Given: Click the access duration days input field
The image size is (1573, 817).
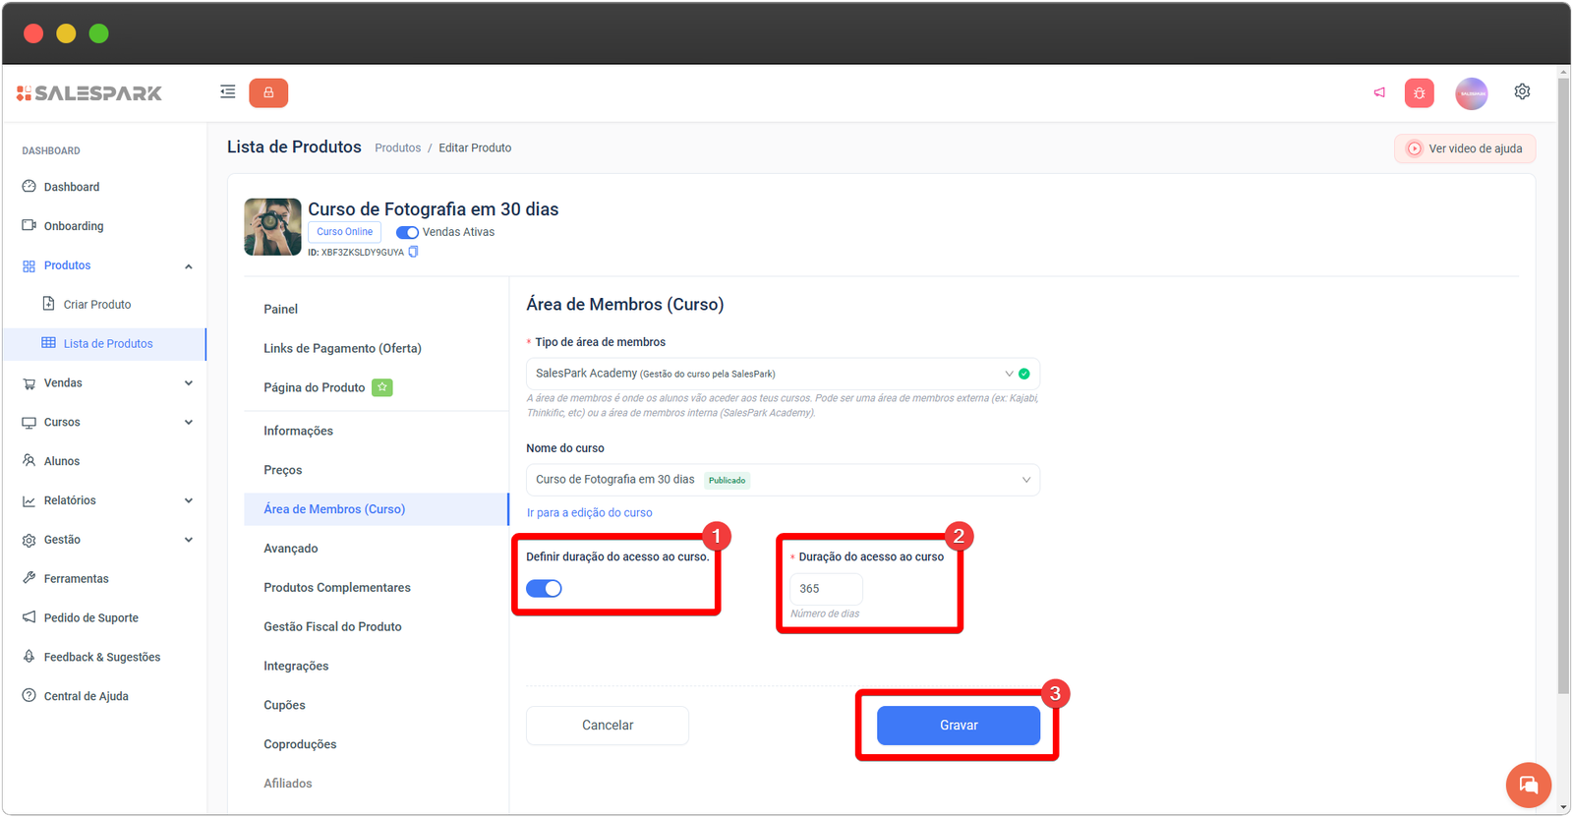Looking at the screenshot, I should 825,589.
